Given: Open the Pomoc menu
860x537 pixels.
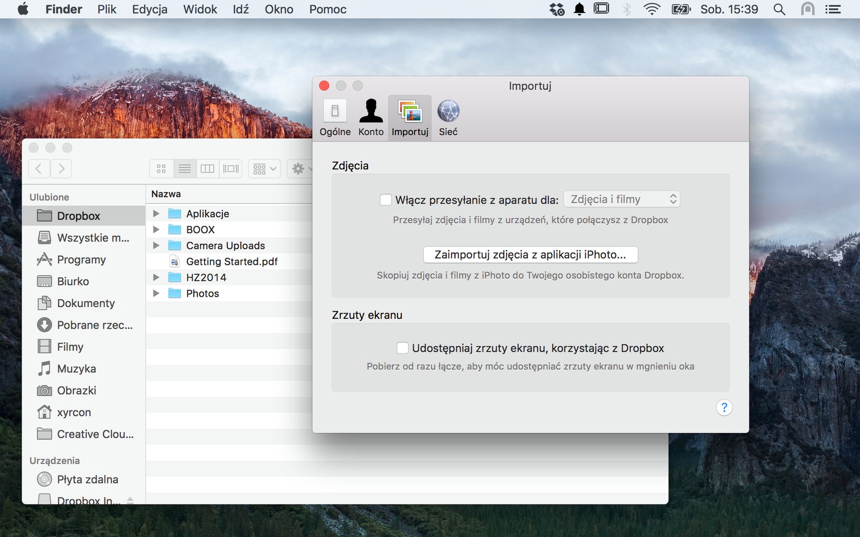Looking at the screenshot, I should pos(327,9).
